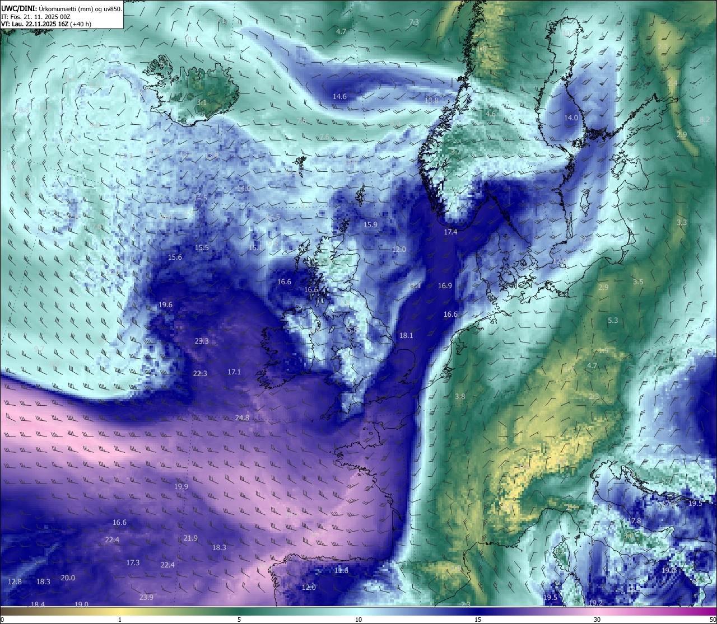The width and height of the screenshot is (717, 624).
Task: Click the 11.6 value over northern Spain
Action: 341,571
